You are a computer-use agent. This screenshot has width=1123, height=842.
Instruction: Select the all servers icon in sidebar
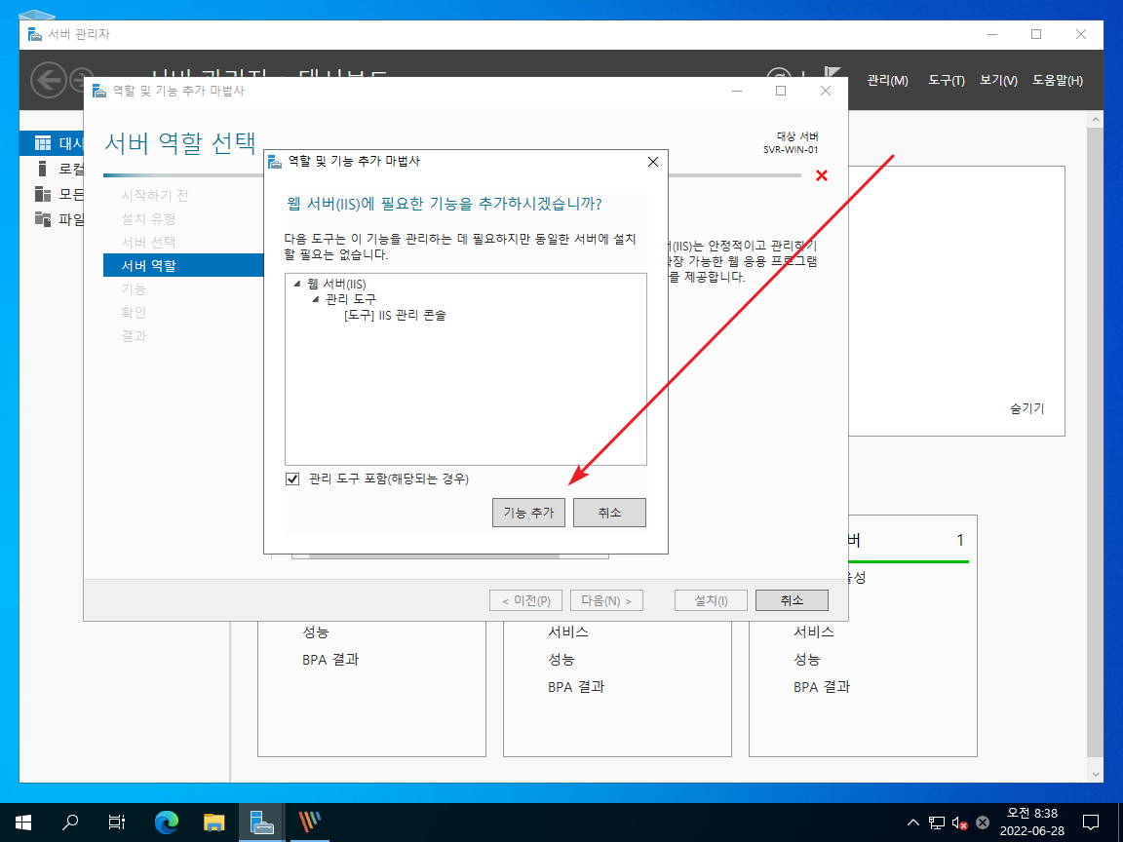(43, 194)
